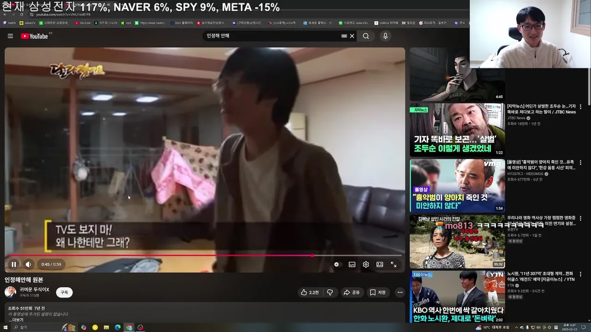Screen dimensions: 591x332
Task: Open Microsoft Edge from taskbar
Action: tap(118, 327)
